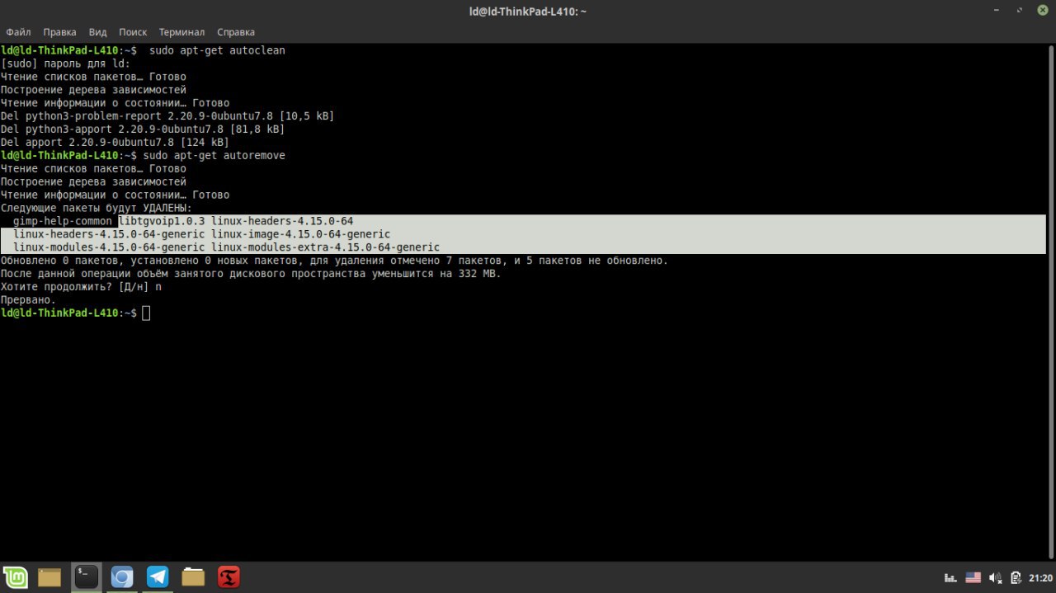1056x593 pixels.
Task: Click 'linux-modules-4.15.0-64-generic' package name
Action: 109,247
